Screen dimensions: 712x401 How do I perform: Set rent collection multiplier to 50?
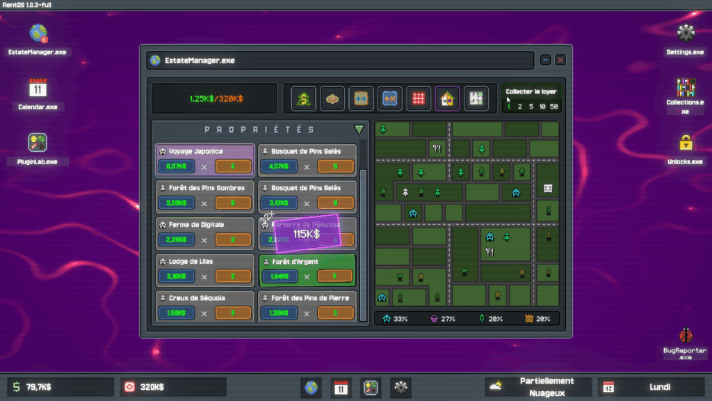click(553, 107)
